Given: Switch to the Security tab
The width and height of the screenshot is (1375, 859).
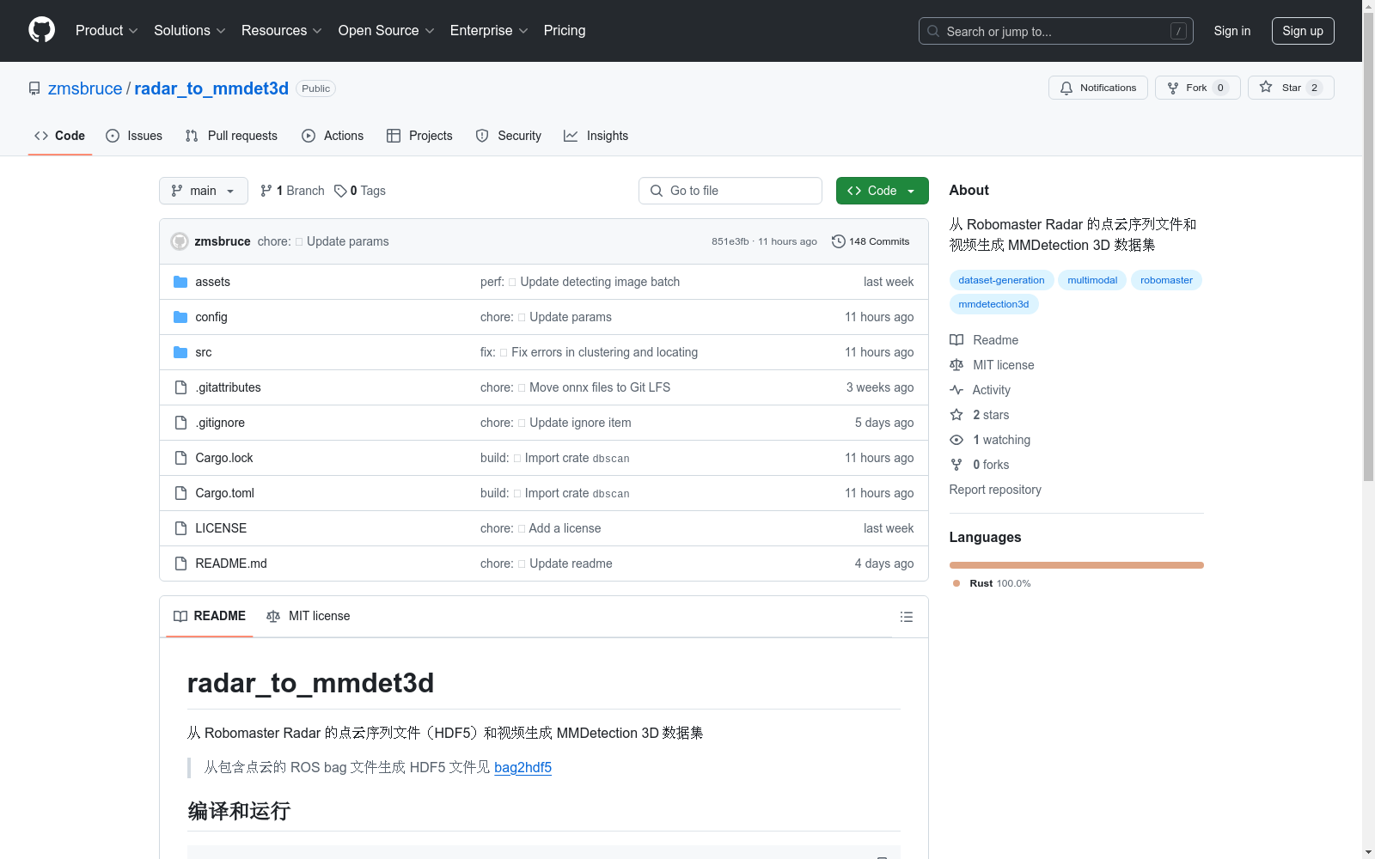Looking at the screenshot, I should 509,136.
